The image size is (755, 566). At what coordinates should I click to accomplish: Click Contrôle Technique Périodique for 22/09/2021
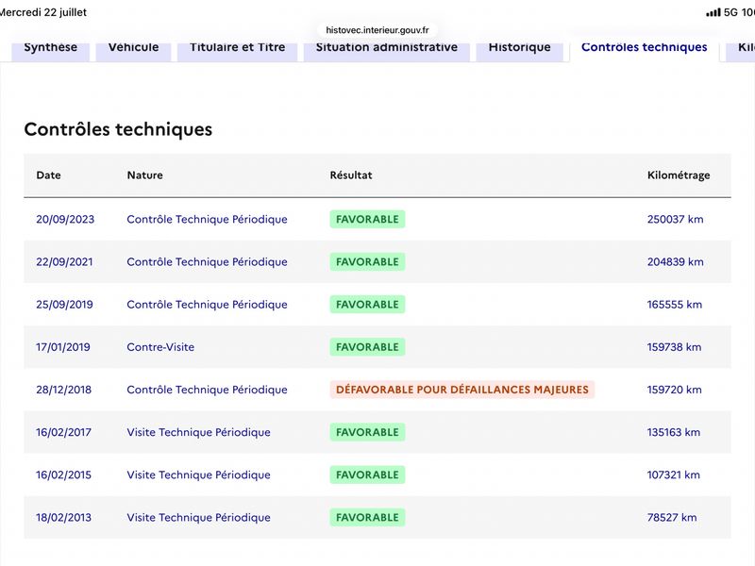tap(207, 262)
